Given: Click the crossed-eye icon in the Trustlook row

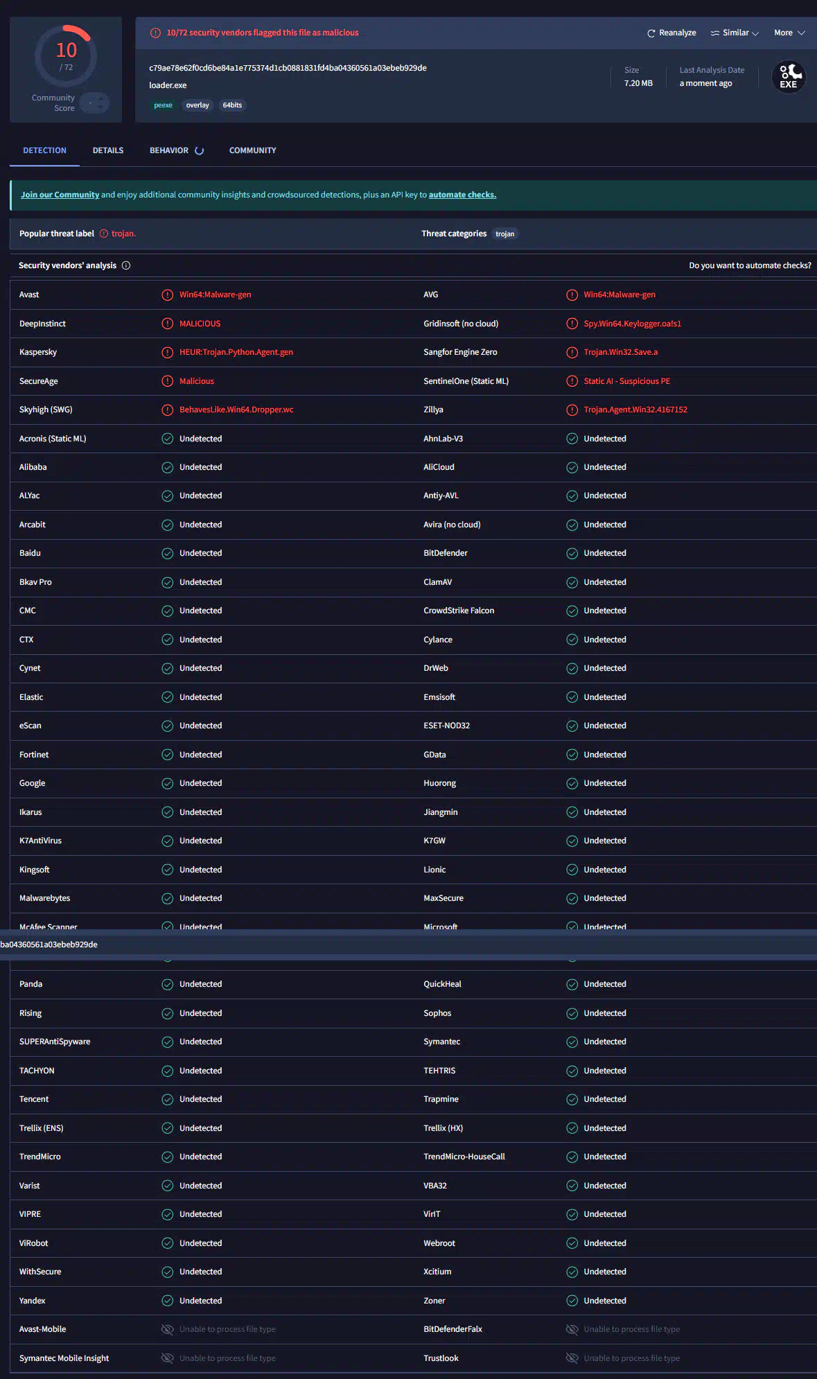Looking at the screenshot, I should click(x=572, y=1358).
